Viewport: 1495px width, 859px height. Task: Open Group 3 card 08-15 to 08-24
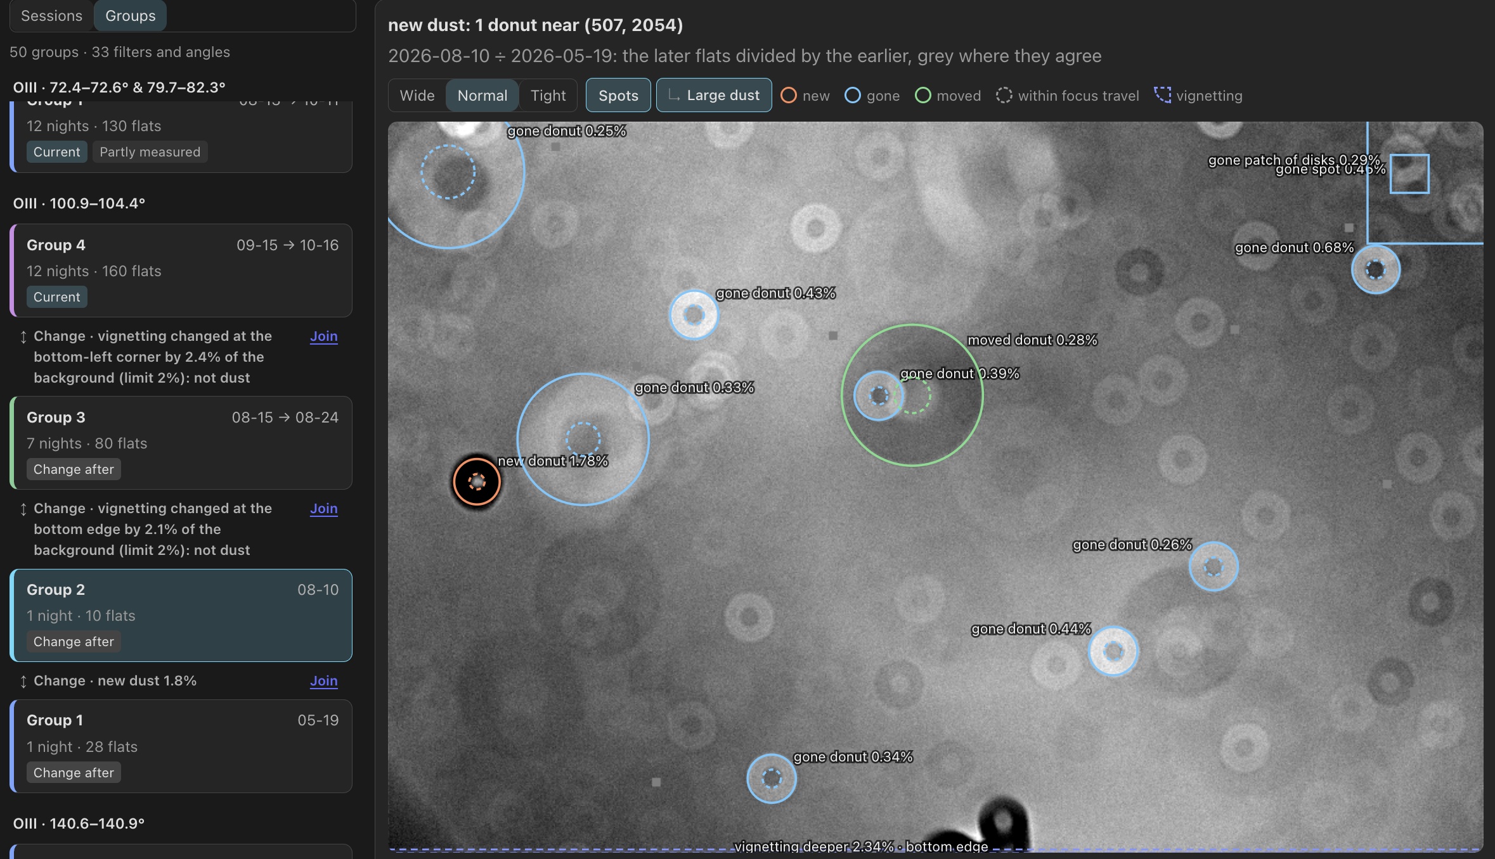181,443
